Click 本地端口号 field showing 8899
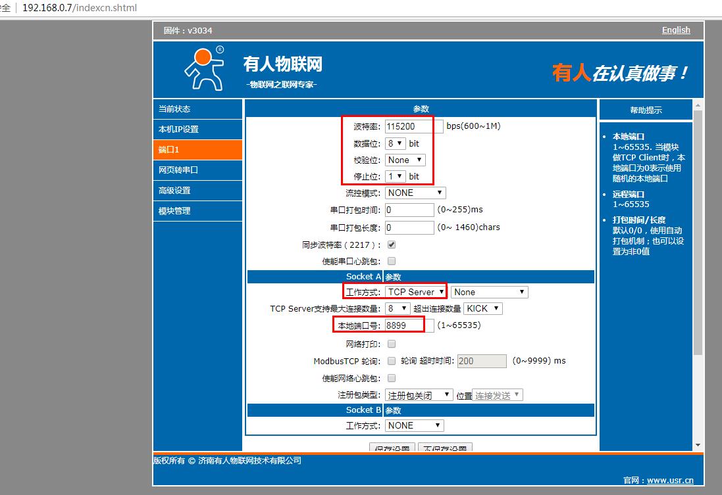Screen dimensions: 722x495 tap(409, 325)
